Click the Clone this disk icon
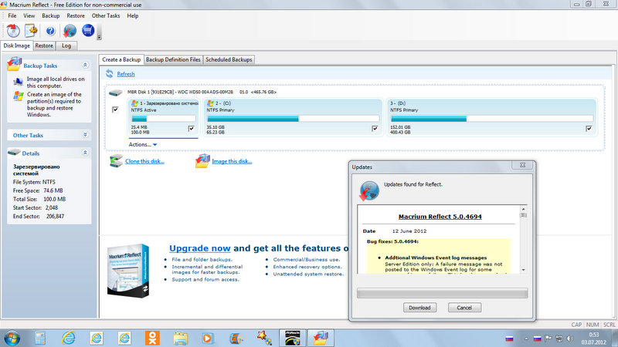The height and width of the screenshot is (347, 618). [x=116, y=161]
